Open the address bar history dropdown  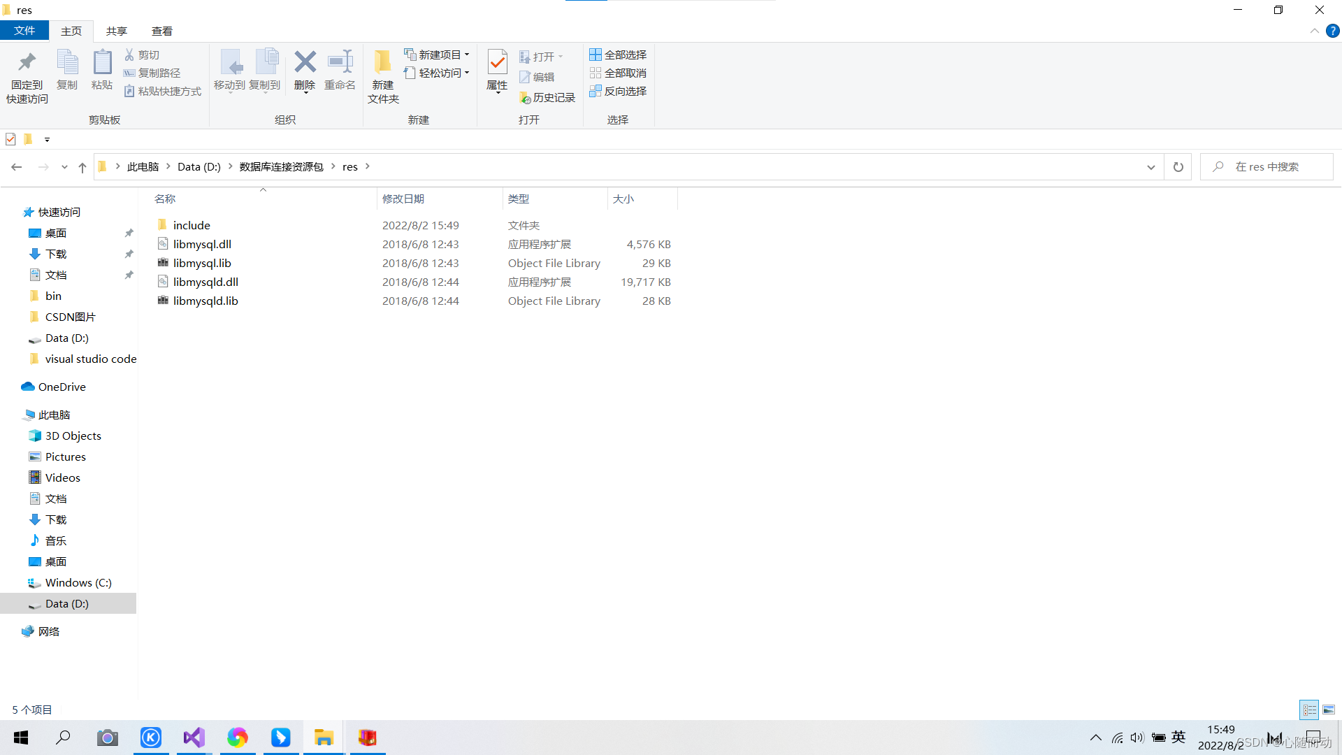click(x=1150, y=166)
